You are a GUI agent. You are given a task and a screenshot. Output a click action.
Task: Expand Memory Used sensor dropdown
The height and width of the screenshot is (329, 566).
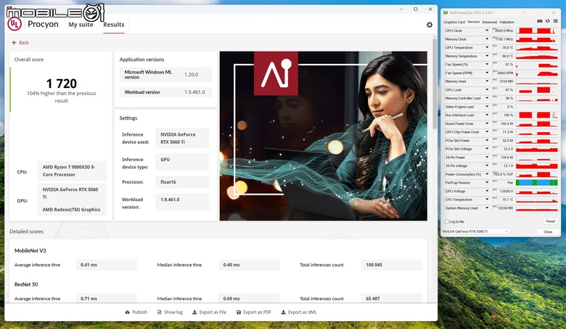(487, 81)
